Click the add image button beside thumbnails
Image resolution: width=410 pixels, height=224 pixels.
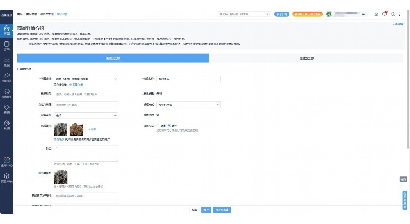click(92, 129)
